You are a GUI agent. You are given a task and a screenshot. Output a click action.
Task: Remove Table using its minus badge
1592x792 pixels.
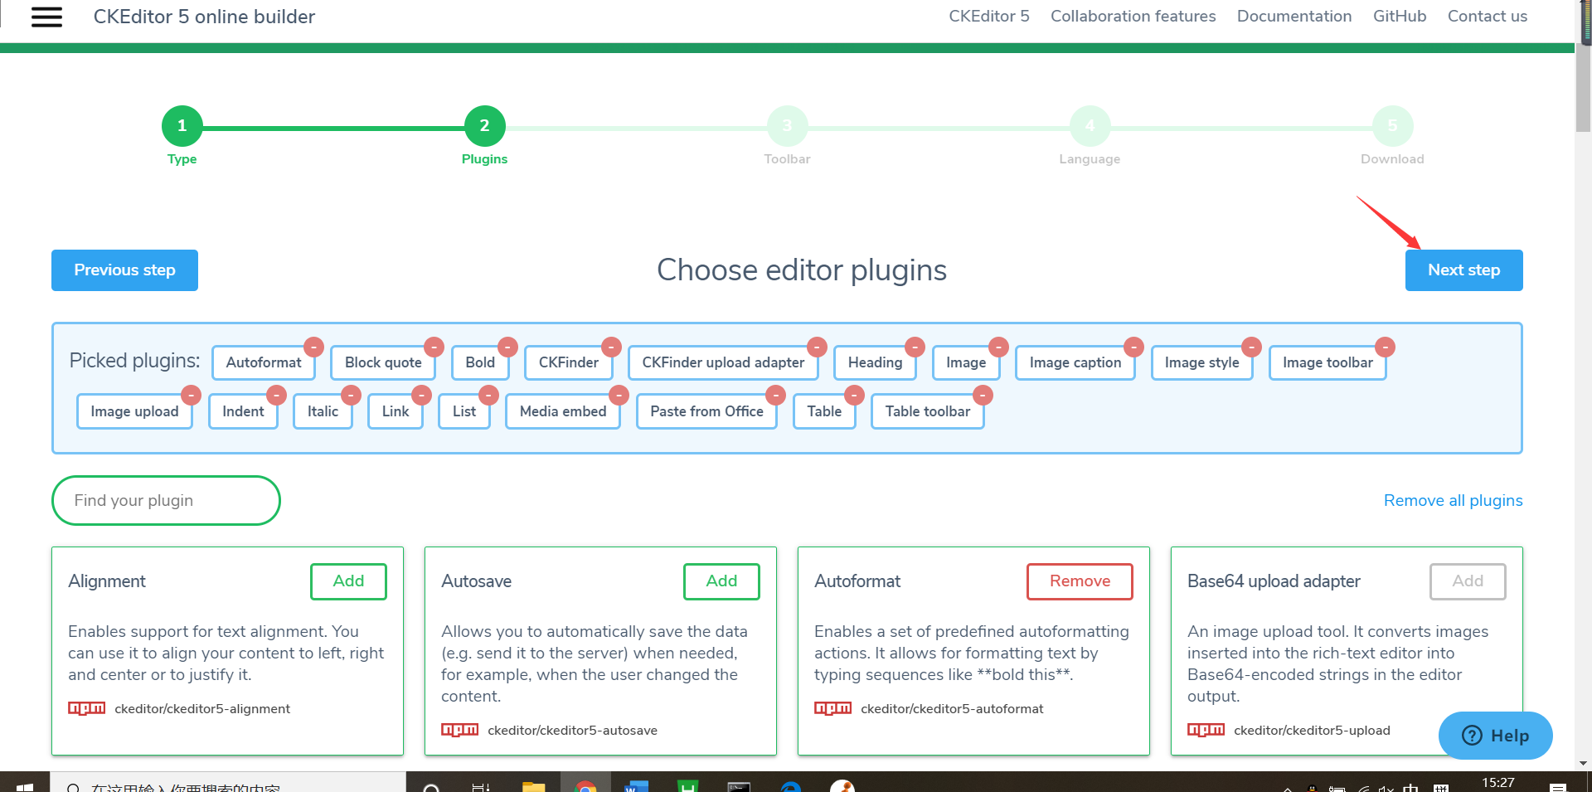(855, 396)
